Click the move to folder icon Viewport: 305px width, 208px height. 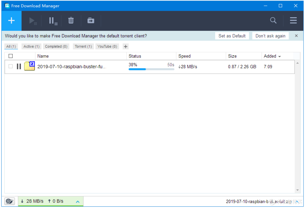[91, 21]
